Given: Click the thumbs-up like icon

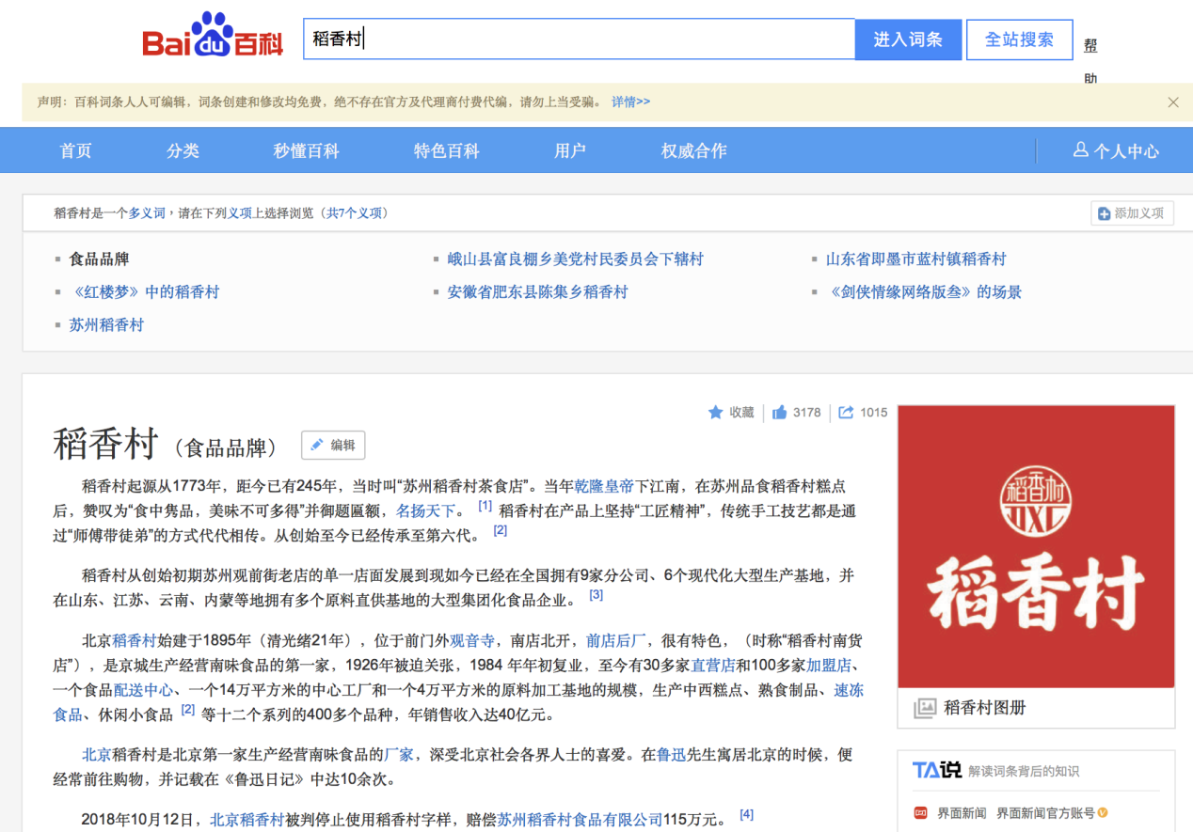Looking at the screenshot, I should [779, 412].
